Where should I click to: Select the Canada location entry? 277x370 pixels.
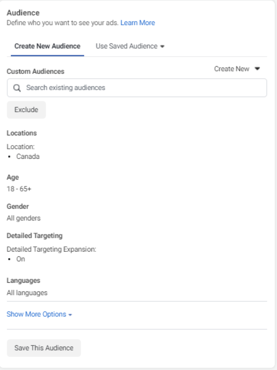pos(28,157)
